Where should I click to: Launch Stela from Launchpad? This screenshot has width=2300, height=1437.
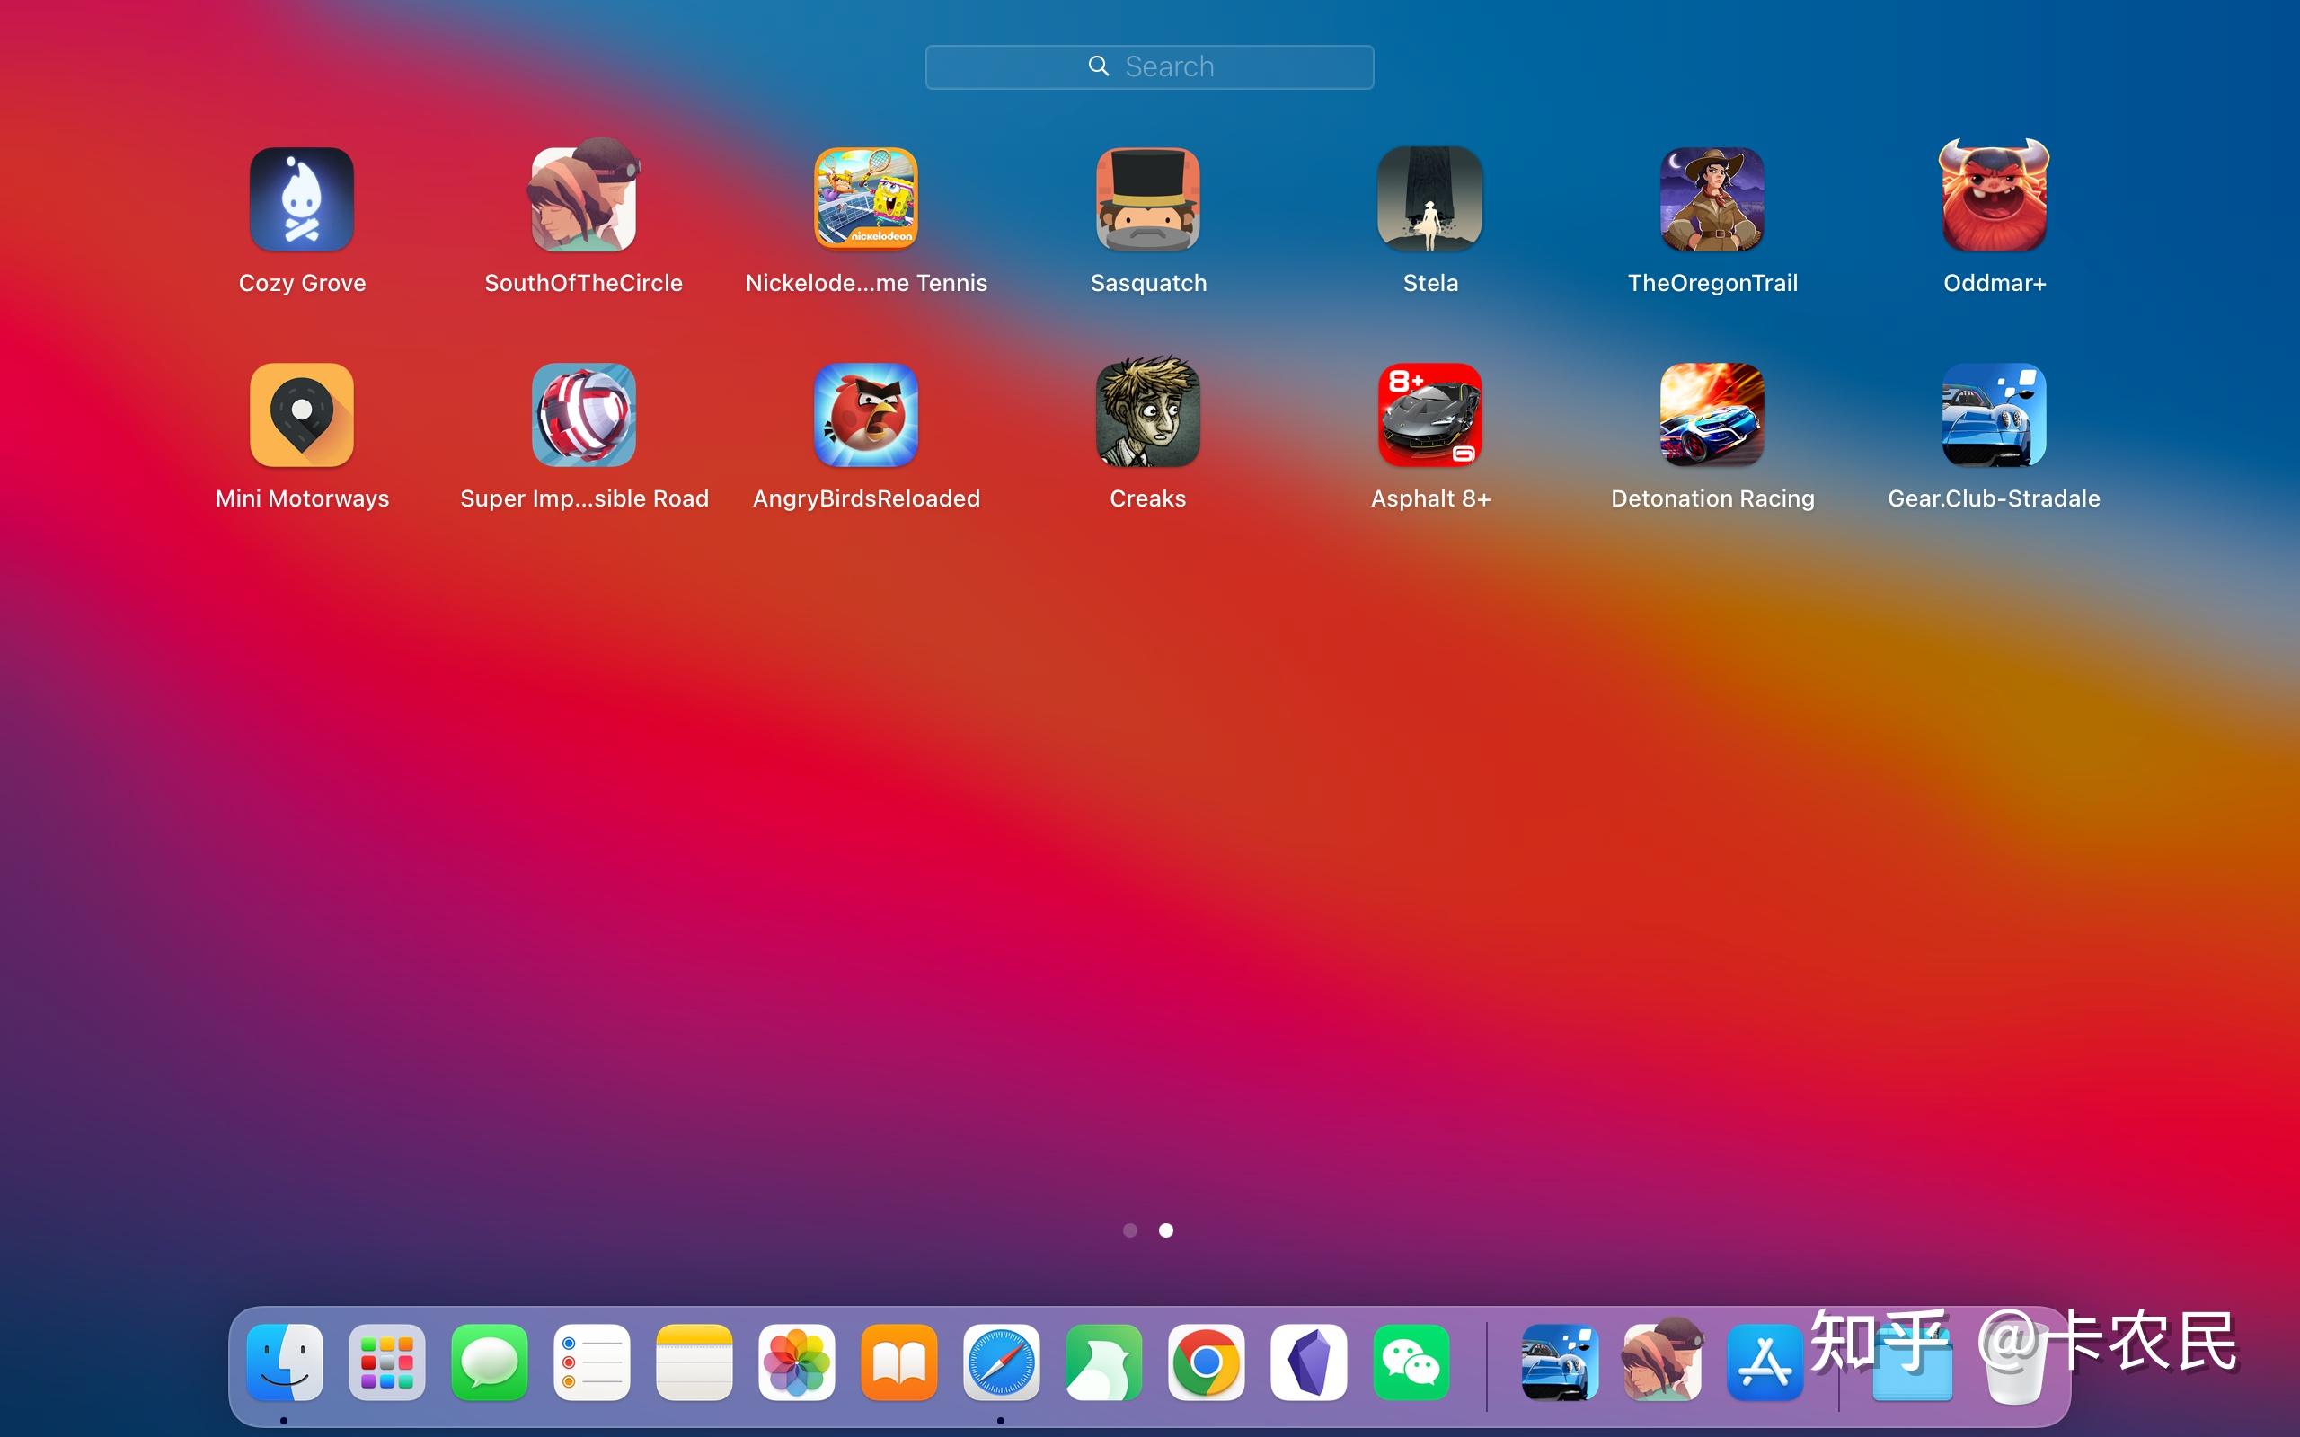click(x=1430, y=199)
